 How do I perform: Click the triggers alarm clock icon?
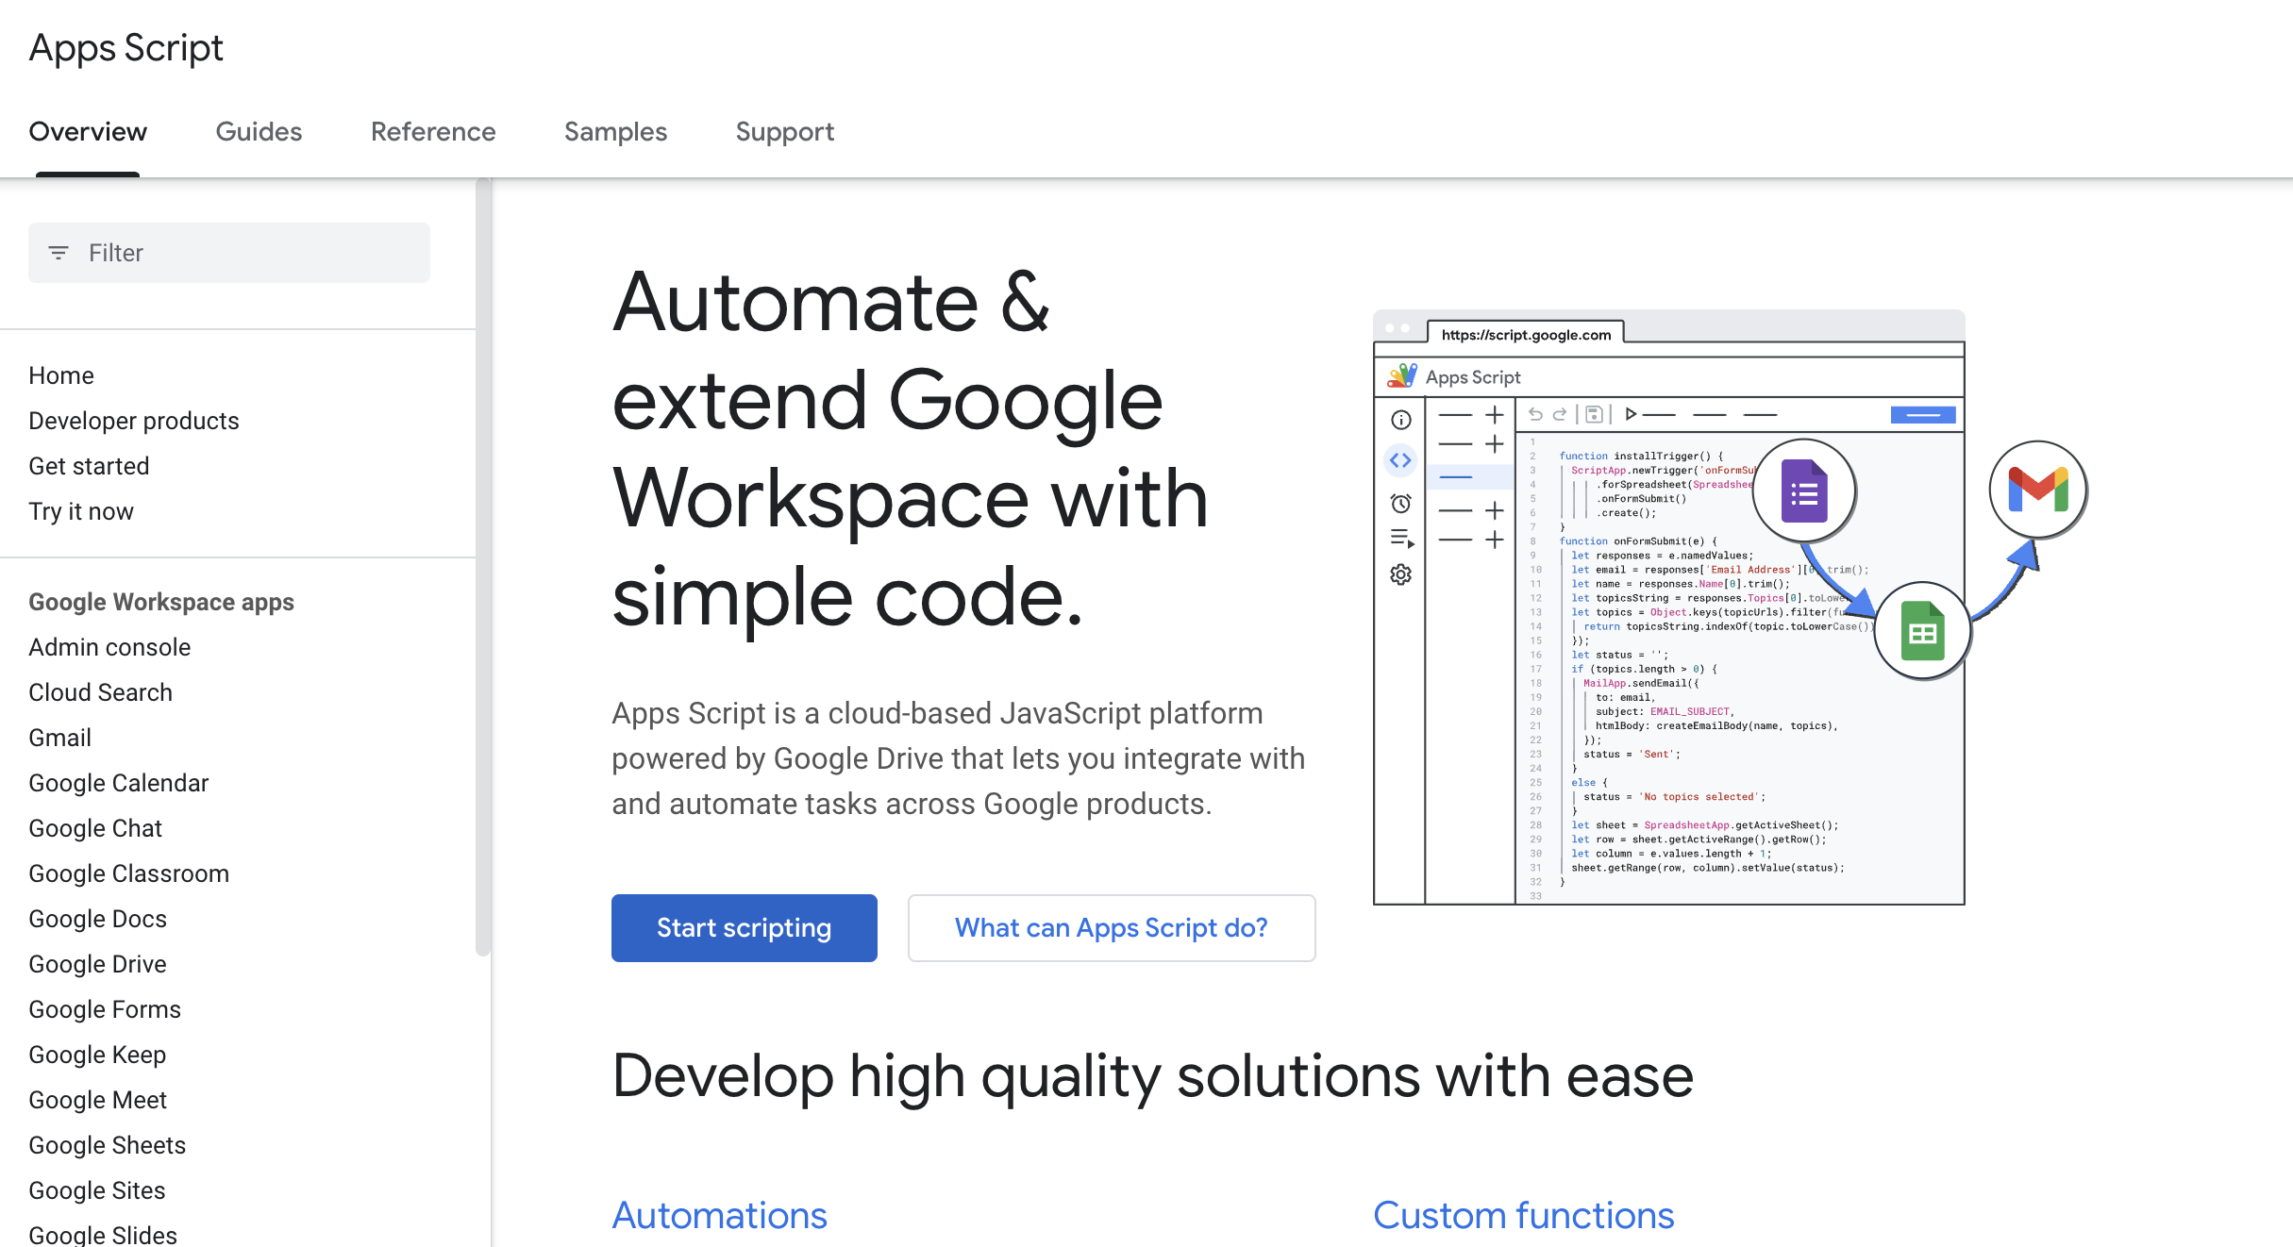point(1400,503)
